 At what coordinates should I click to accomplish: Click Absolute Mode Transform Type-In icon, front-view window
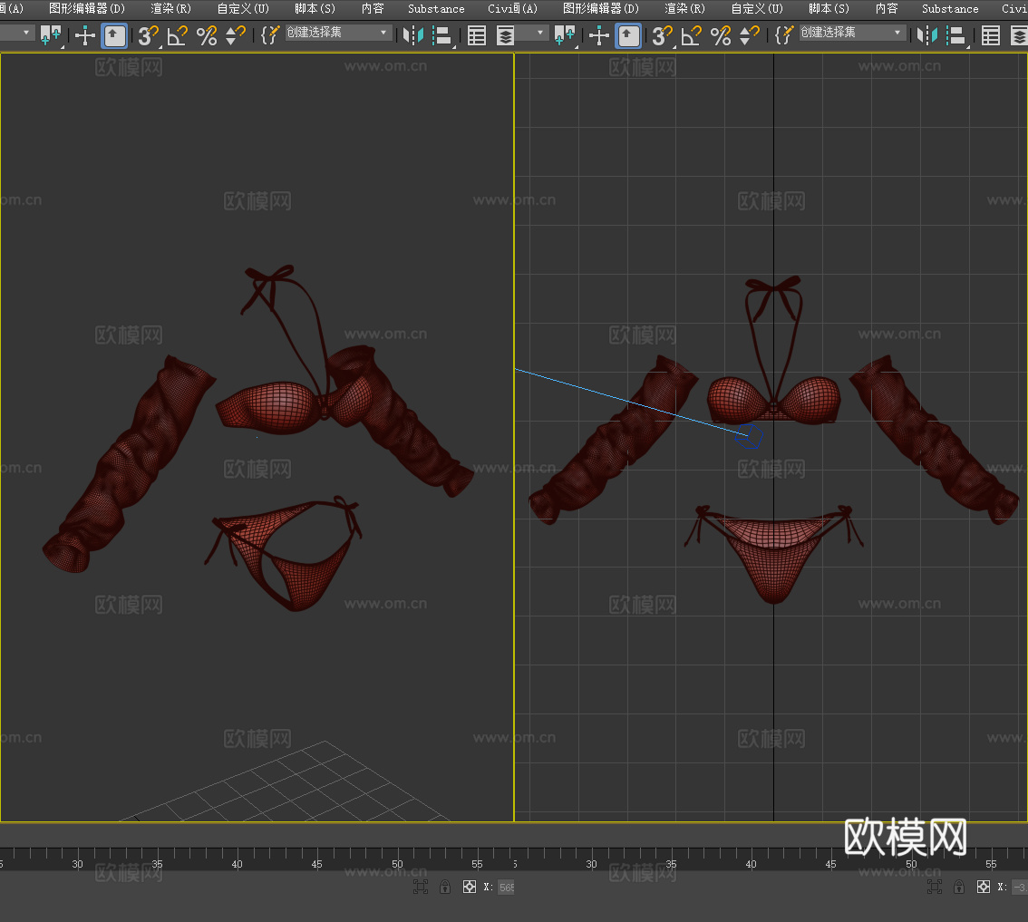tap(984, 887)
